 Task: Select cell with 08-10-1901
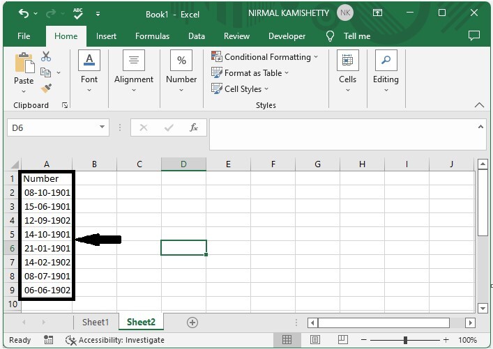click(47, 192)
